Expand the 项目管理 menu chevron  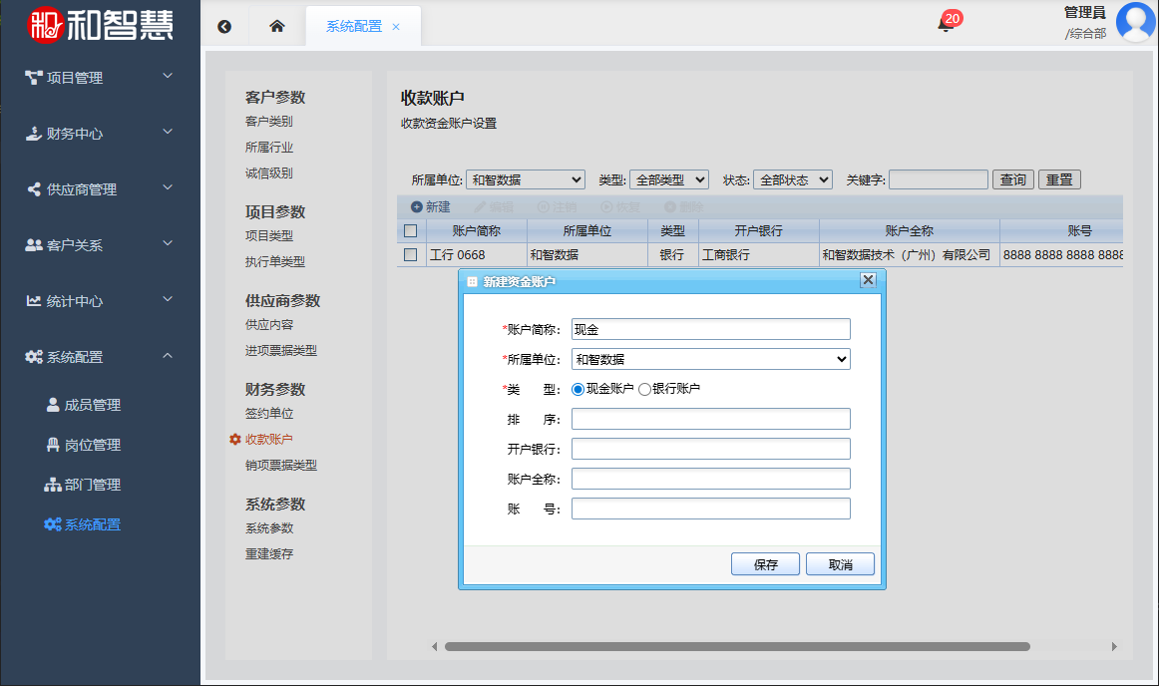pos(168,76)
